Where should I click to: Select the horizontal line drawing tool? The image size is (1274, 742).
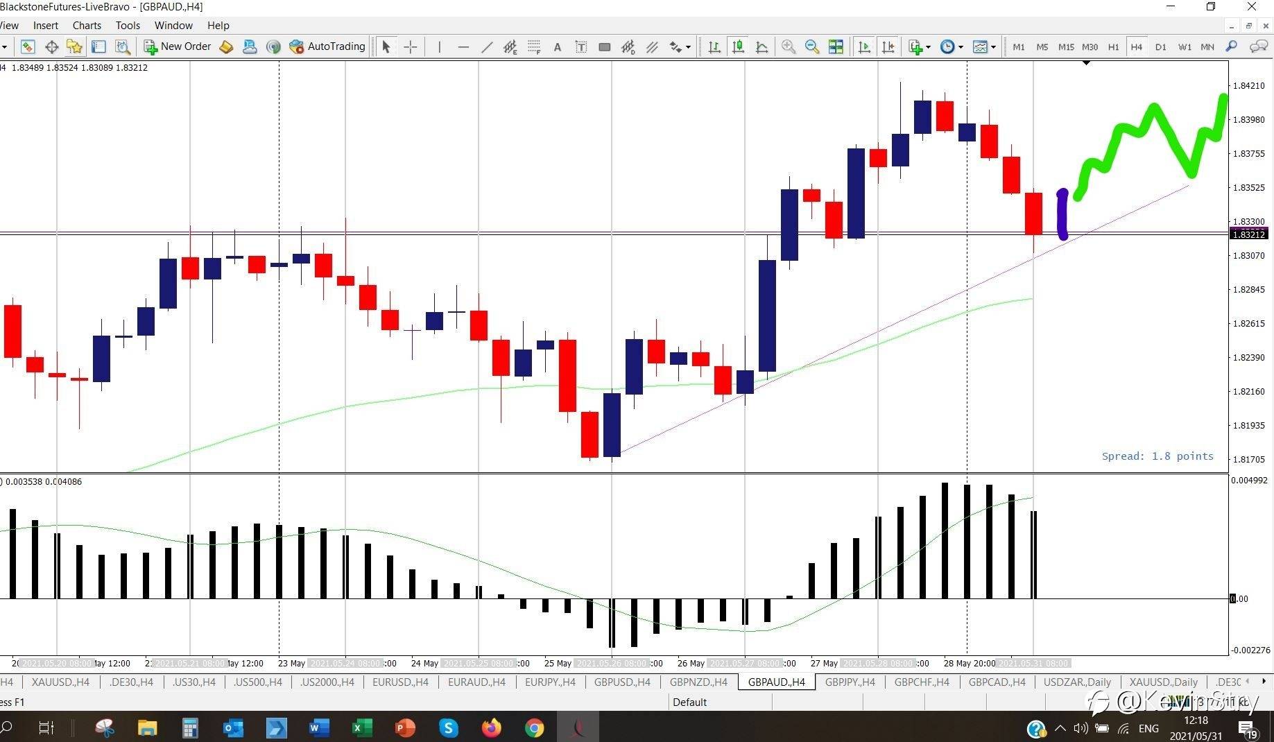click(x=463, y=46)
